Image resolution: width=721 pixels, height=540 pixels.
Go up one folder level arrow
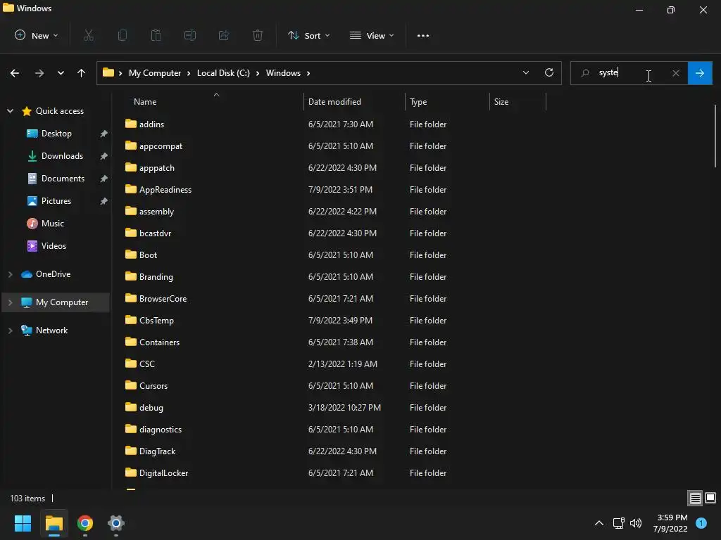82,73
